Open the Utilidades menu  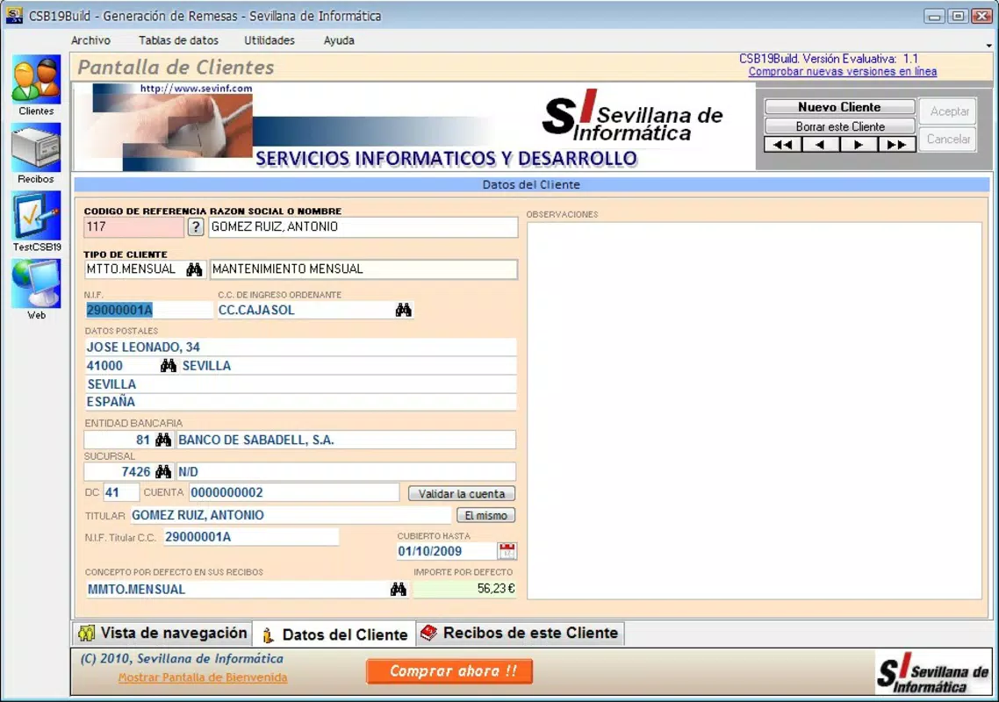click(270, 40)
